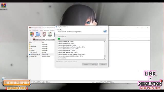
Task: Close the WinRAR window
Action: pyautogui.click(x=147, y=28)
